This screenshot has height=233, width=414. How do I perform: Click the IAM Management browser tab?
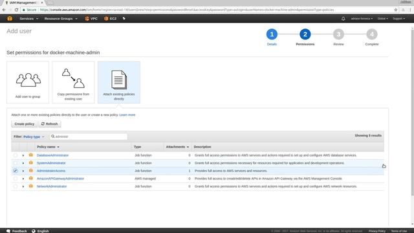click(x=24, y=3)
